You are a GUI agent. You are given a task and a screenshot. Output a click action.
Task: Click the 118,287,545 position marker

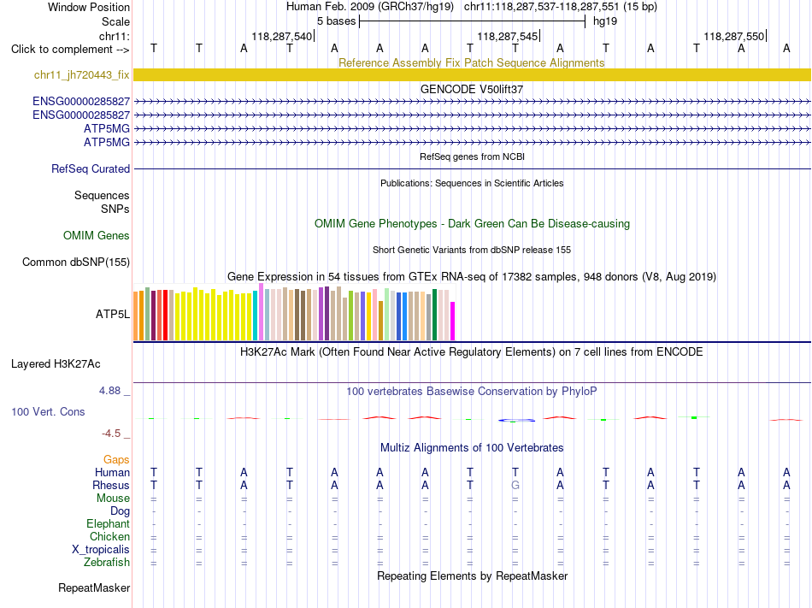[x=508, y=36]
